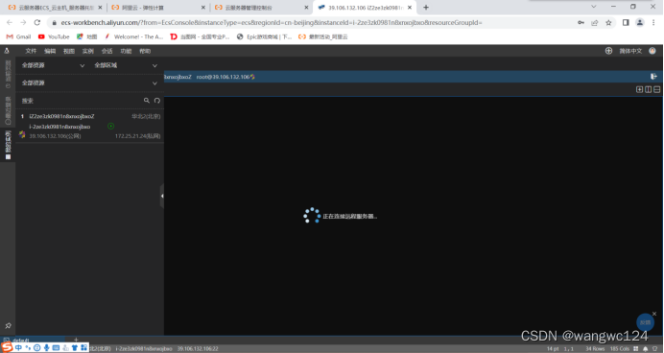Open the 会话 menu
664x353 pixels.
click(x=107, y=51)
